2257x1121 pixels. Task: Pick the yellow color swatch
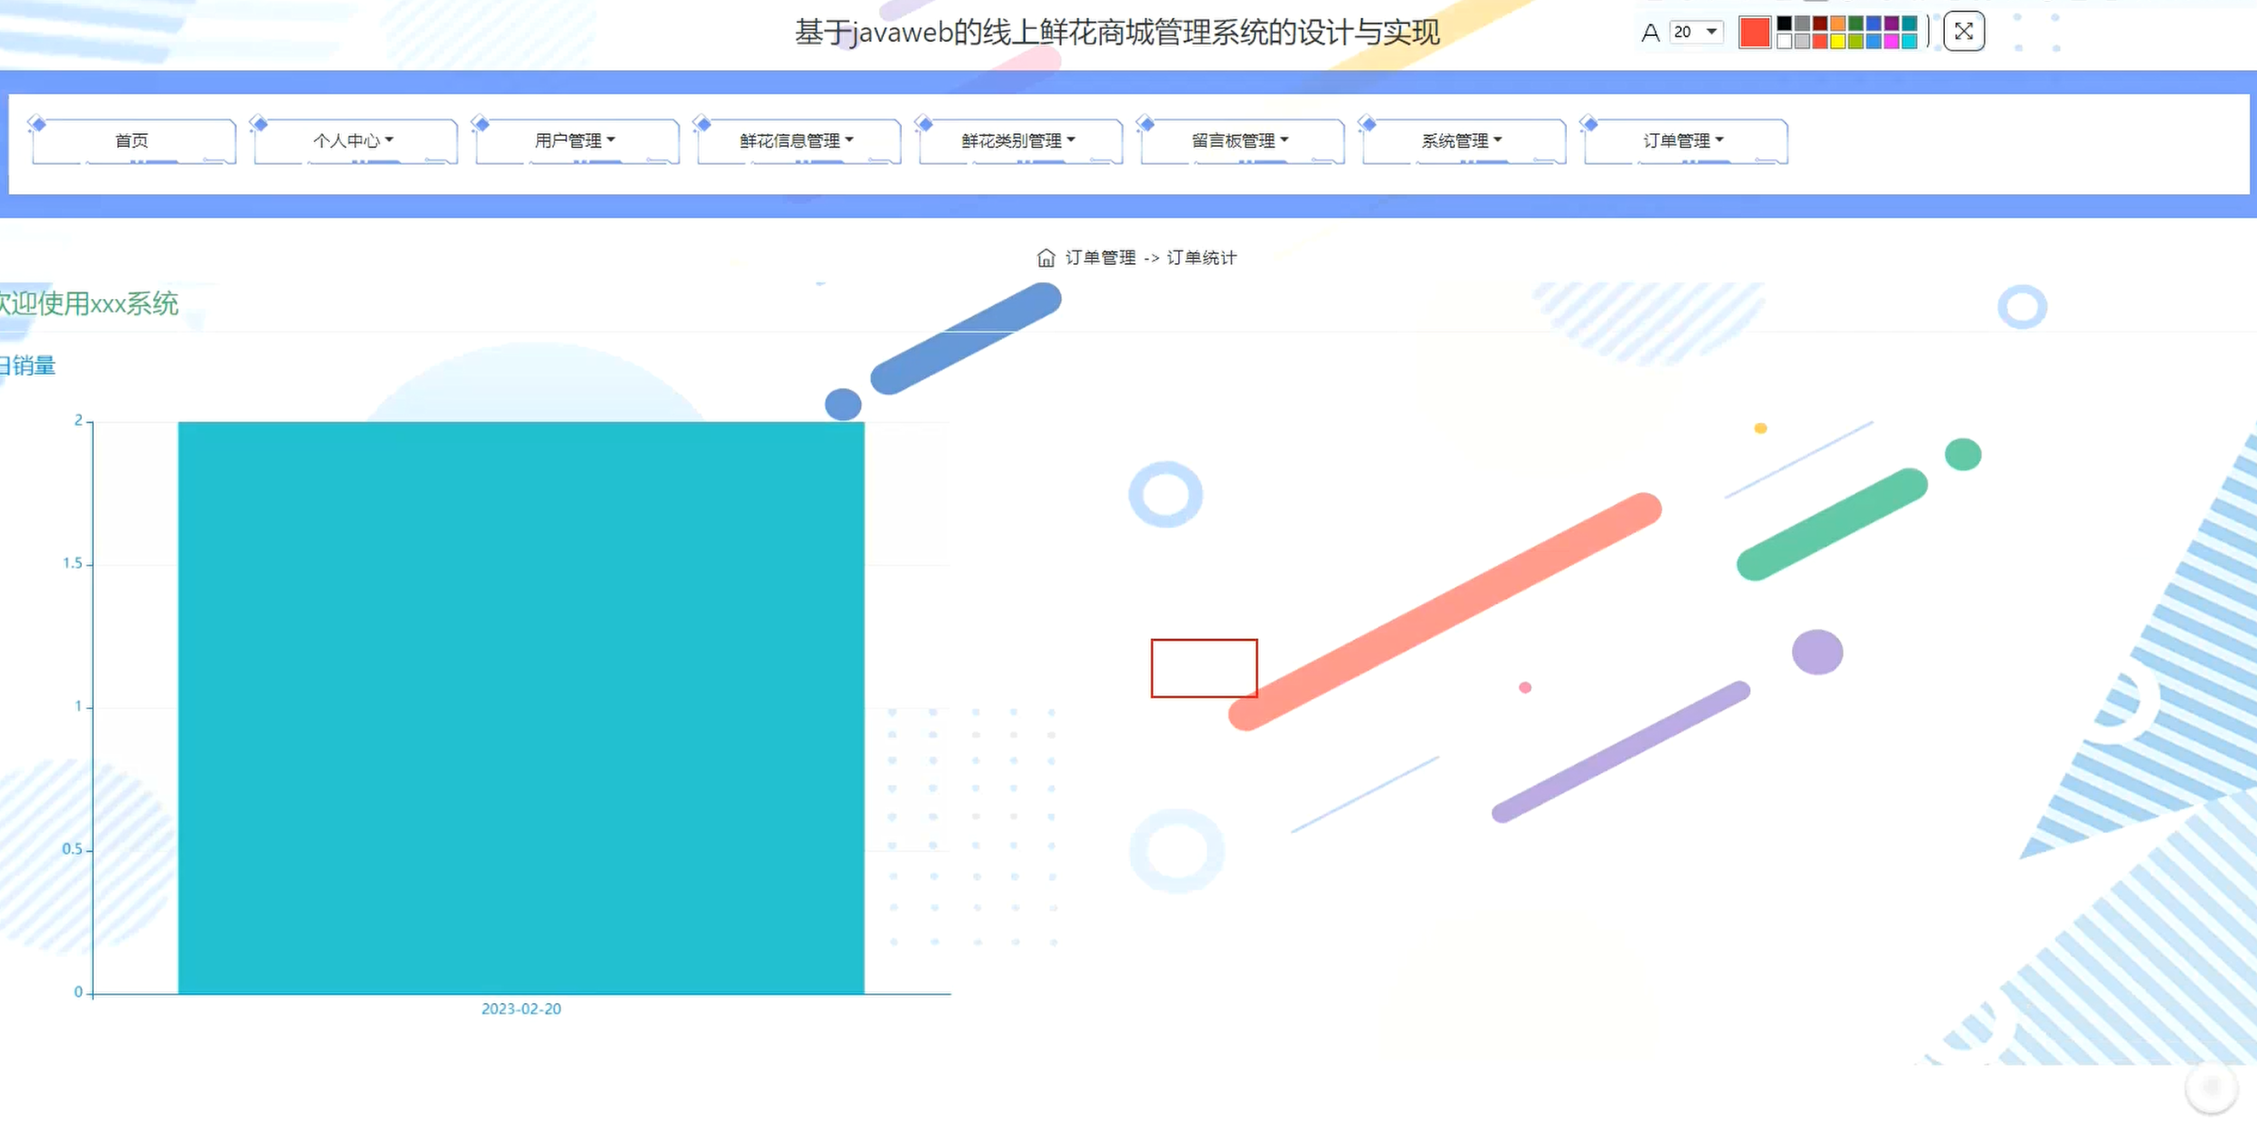click(x=1838, y=41)
